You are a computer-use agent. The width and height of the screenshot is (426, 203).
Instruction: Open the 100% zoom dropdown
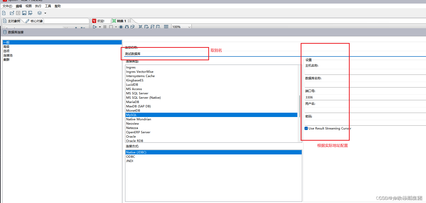pos(181,27)
